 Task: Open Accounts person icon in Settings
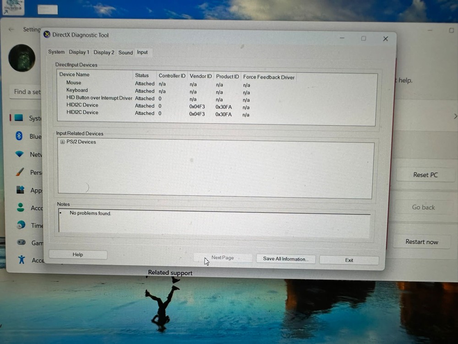[21, 207]
